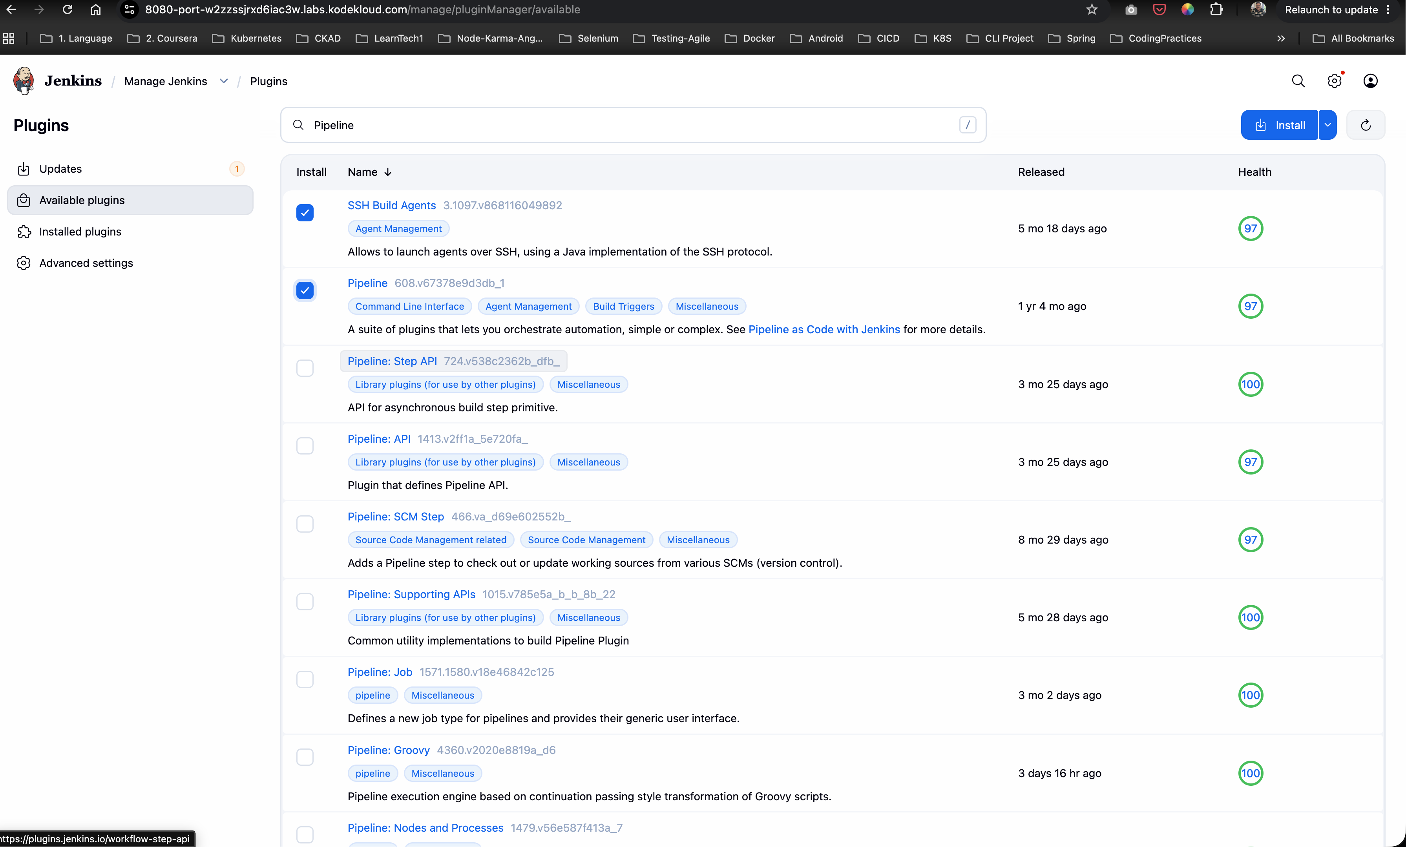Check the Pipeline: Job plugin

305,679
